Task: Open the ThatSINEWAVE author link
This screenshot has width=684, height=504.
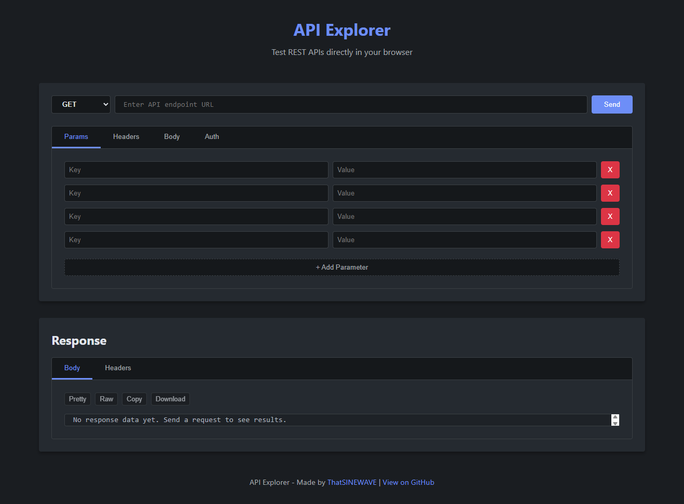Action: [x=352, y=482]
